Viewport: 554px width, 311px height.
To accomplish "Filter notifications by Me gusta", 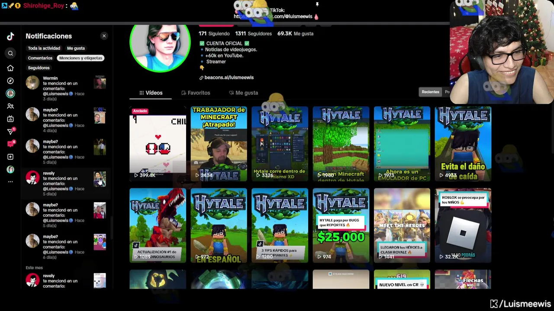I will 76,48.
